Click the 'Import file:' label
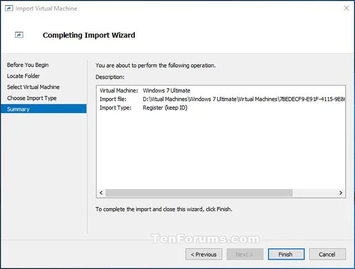This screenshot has width=355, height=269. tap(113, 99)
